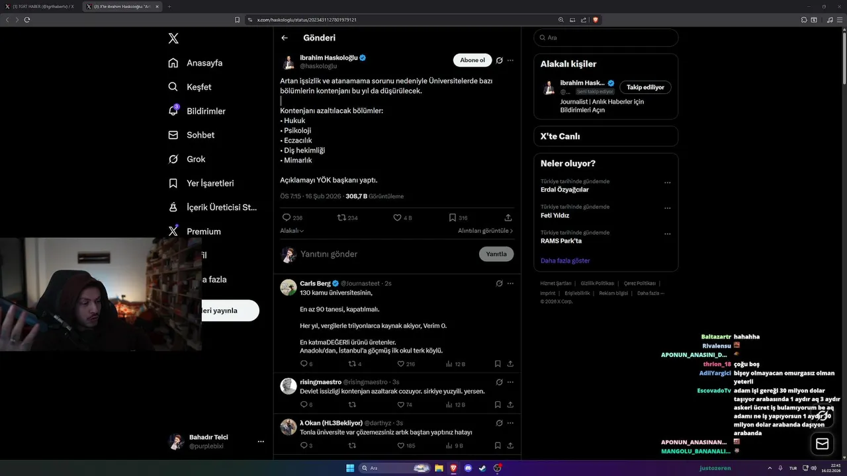Click Grok icon on risingmaestro's reply
847x476 pixels.
(500, 381)
